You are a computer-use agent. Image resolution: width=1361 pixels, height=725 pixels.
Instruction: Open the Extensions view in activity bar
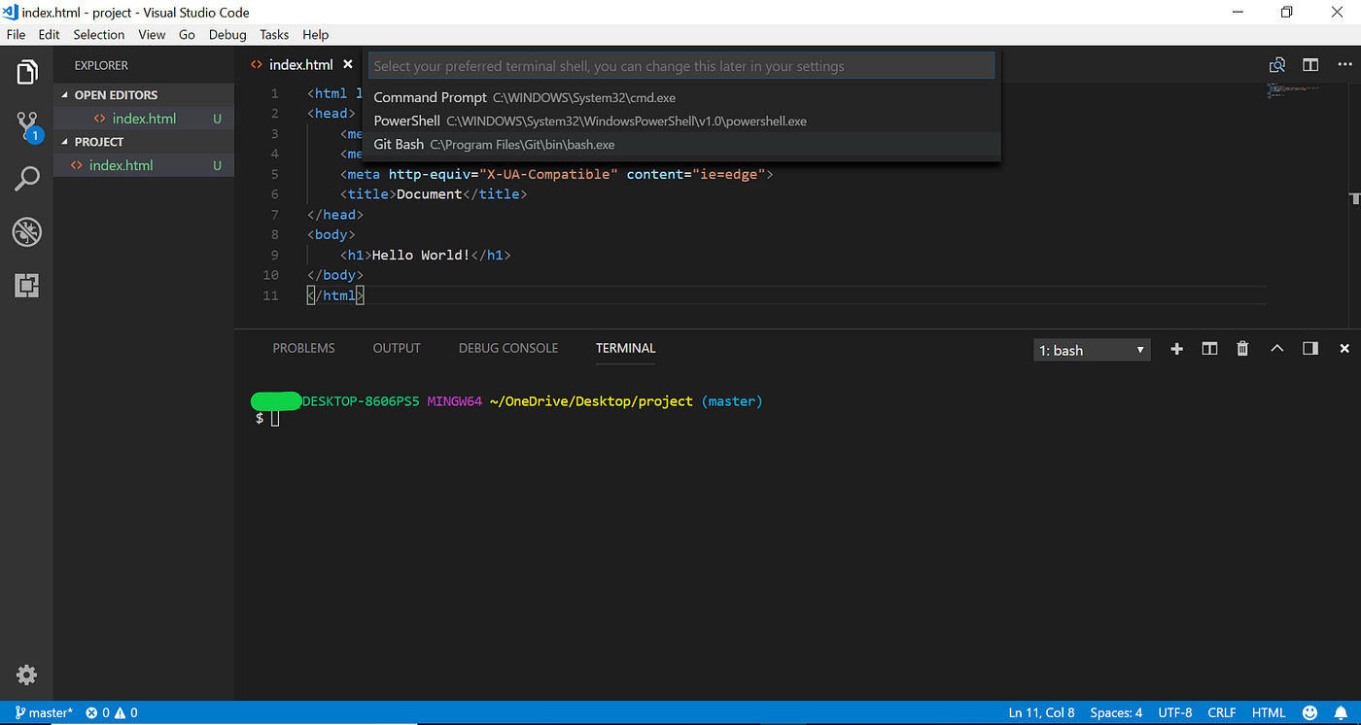point(27,286)
